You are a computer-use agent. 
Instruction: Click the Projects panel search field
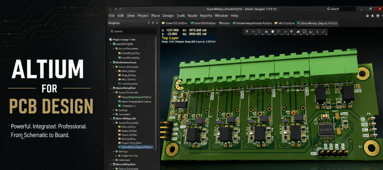coord(133,31)
